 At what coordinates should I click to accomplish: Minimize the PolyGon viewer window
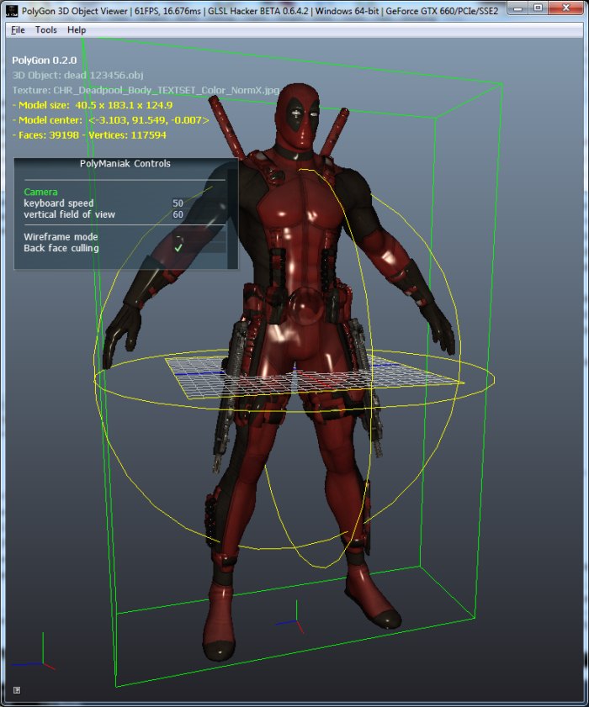[518, 8]
